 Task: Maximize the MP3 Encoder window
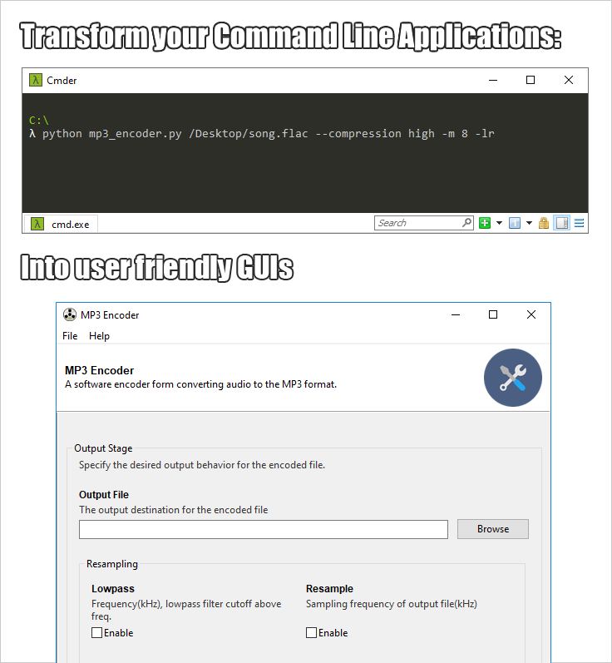[493, 314]
